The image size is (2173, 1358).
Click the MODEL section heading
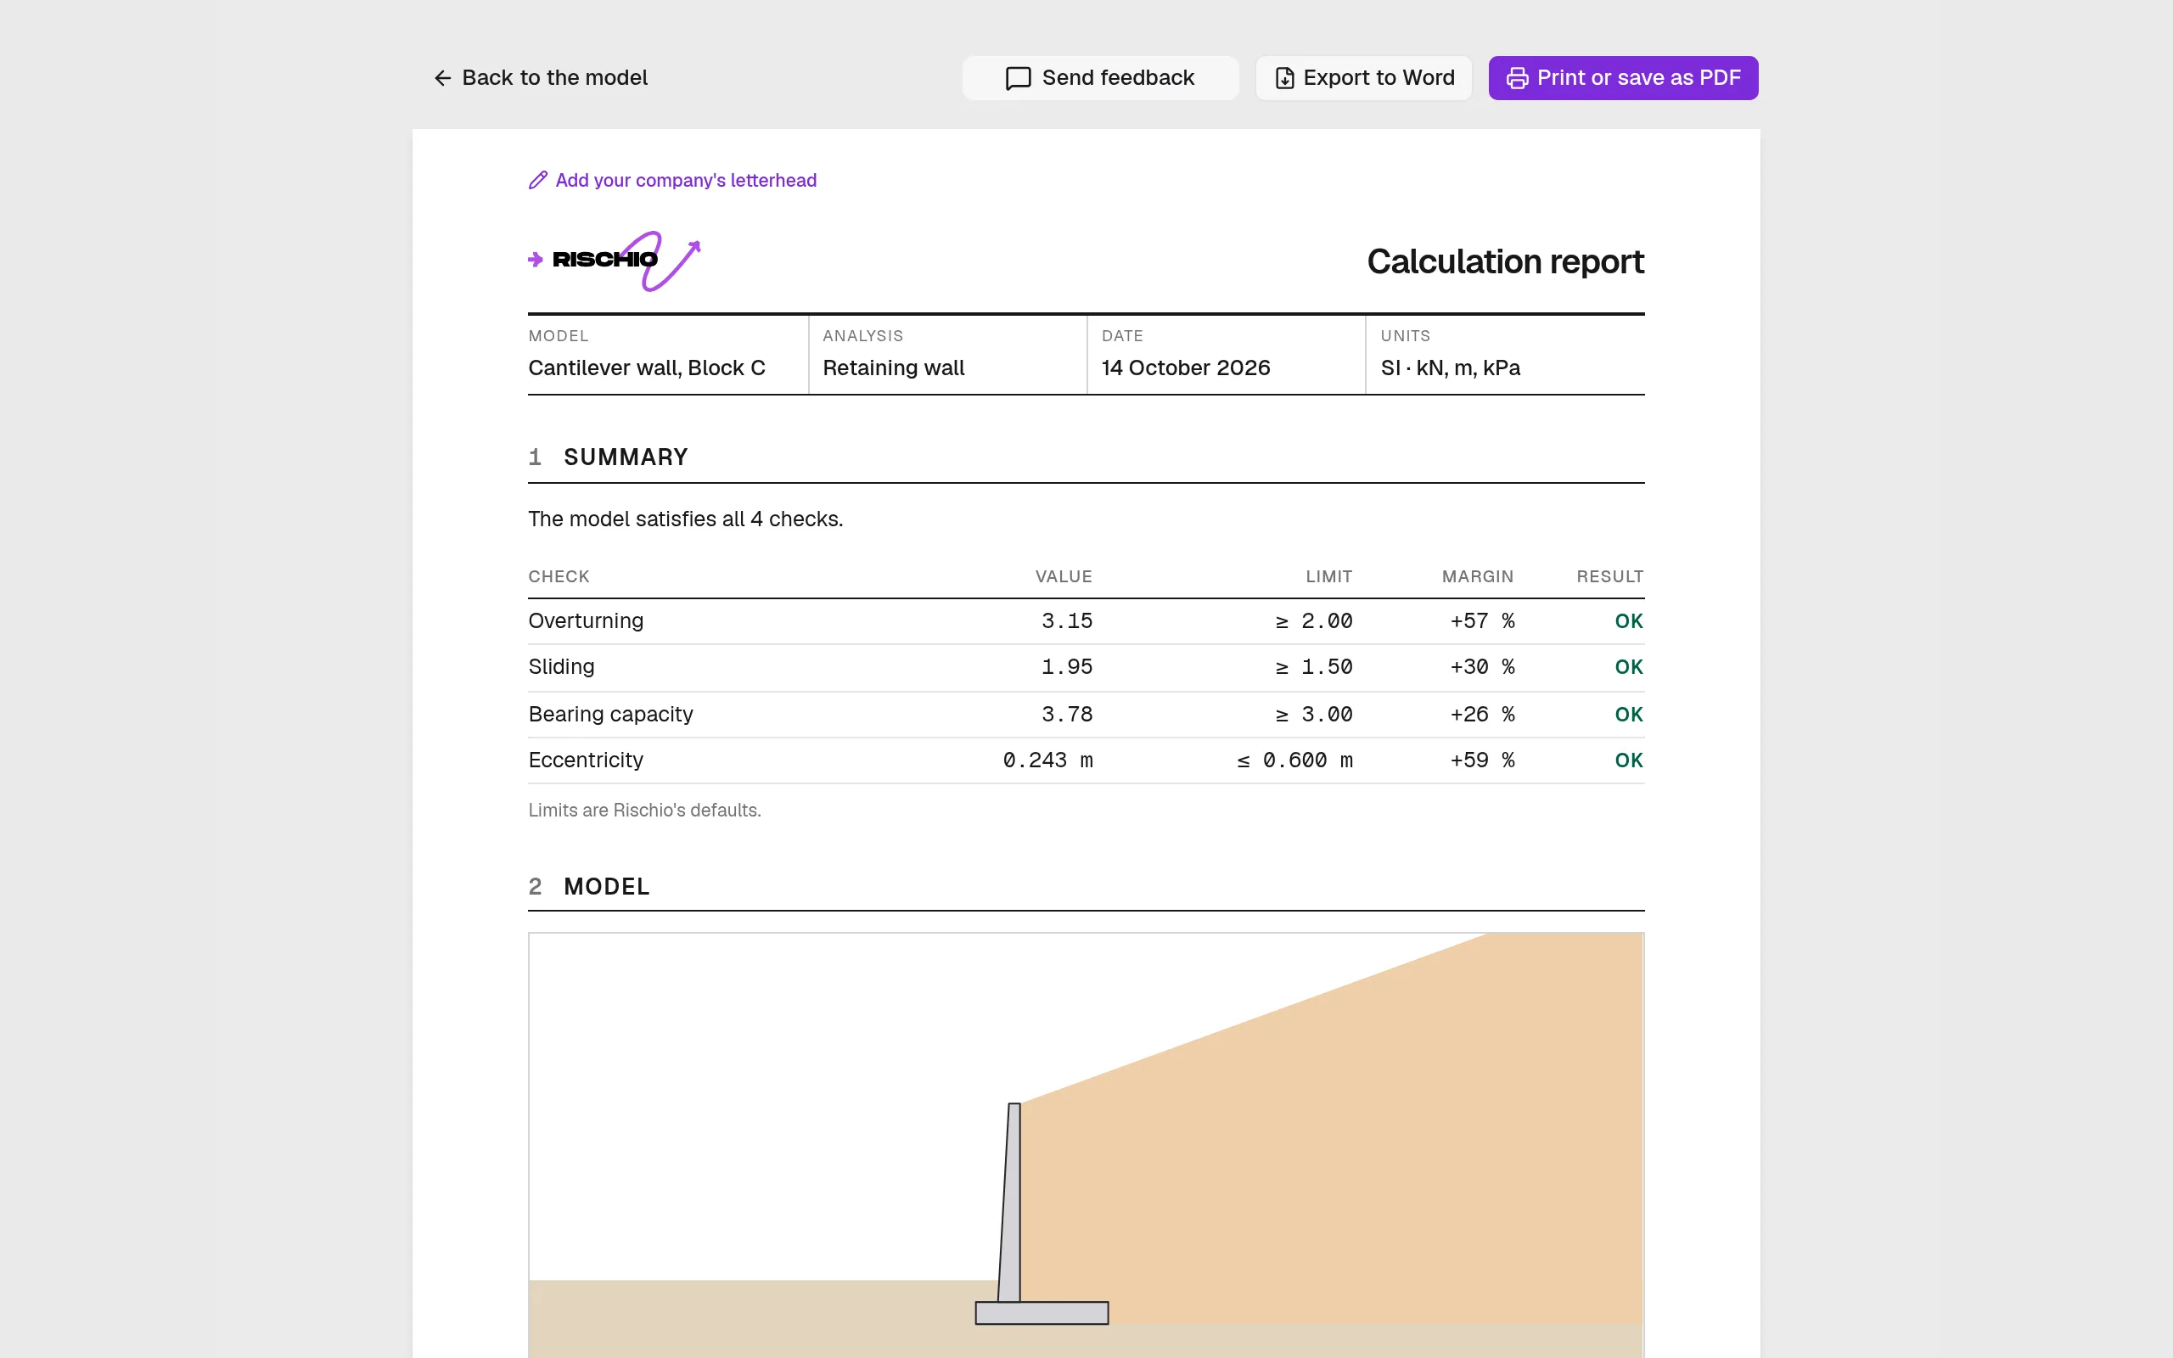point(606,886)
